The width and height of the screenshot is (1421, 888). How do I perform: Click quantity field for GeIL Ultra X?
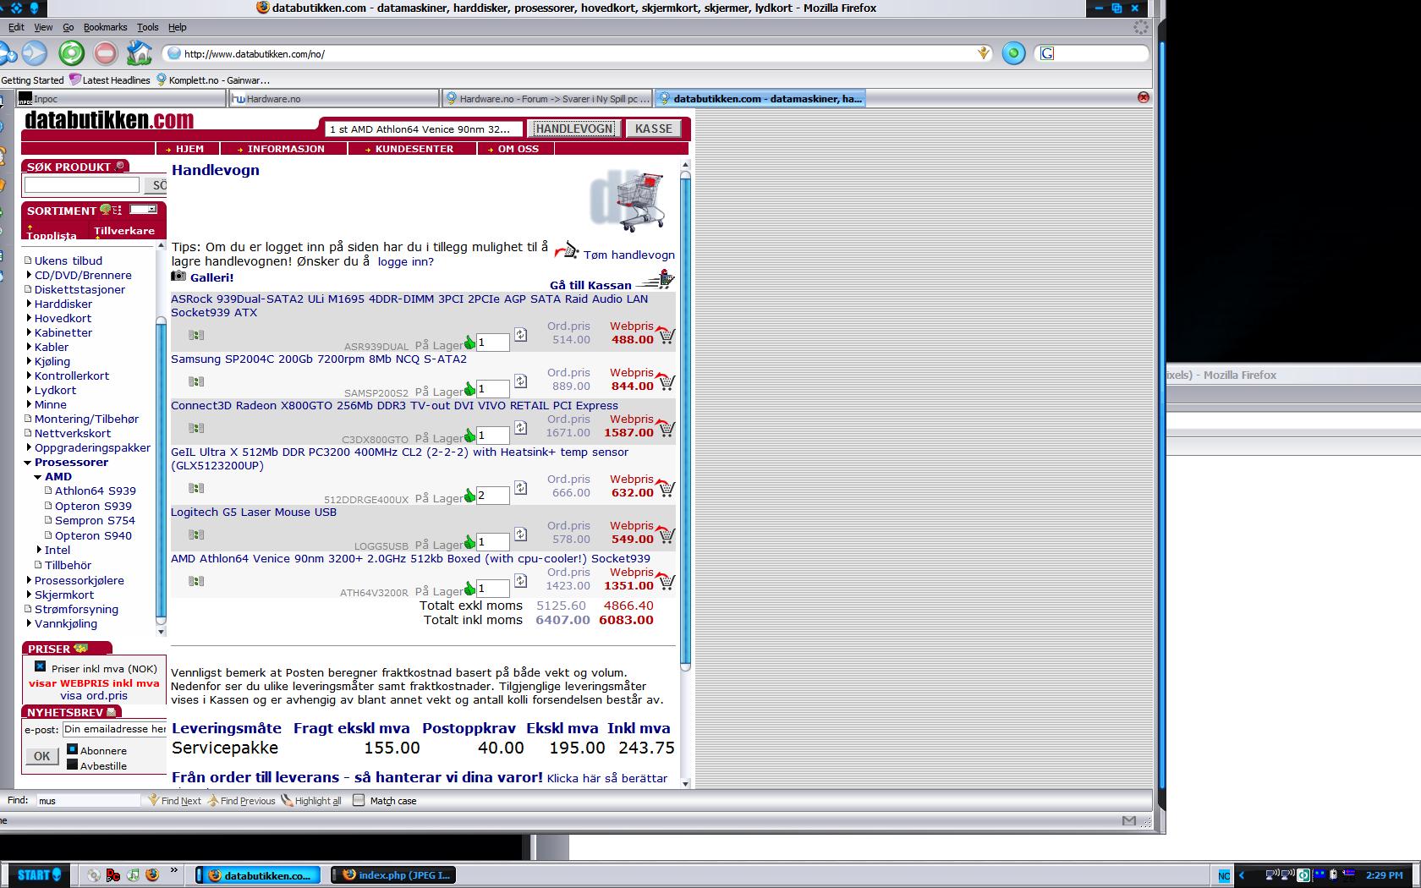(492, 495)
